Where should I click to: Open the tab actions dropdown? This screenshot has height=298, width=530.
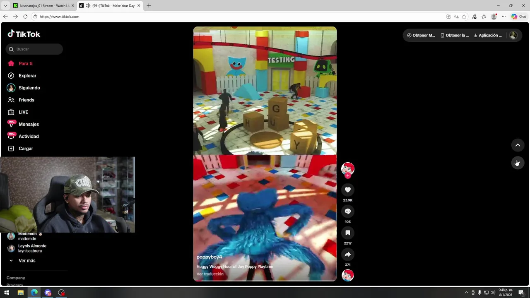tap(5, 5)
